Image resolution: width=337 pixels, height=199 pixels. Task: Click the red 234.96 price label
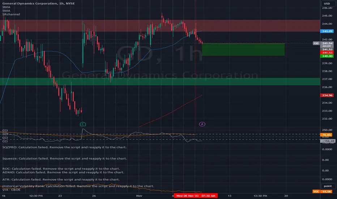tap(327, 95)
